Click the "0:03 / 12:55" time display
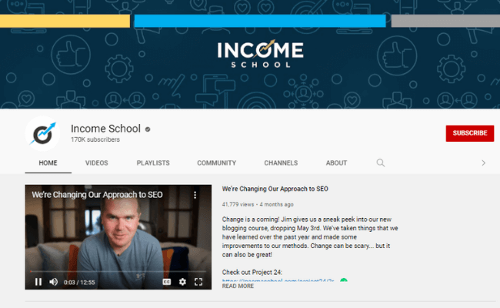The image size is (500, 308). (79, 282)
